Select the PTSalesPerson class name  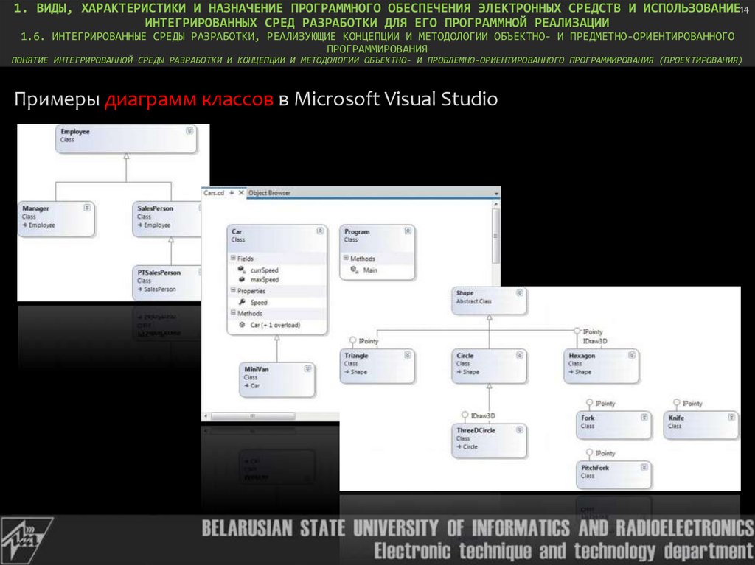pyautogui.click(x=159, y=273)
